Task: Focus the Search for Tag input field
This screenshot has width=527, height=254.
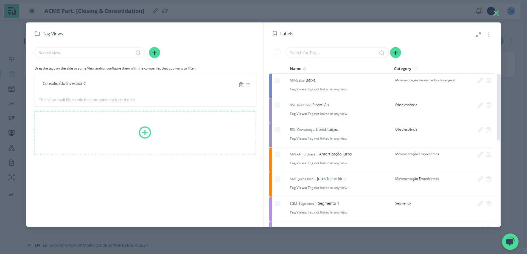Action: click(x=337, y=53)
